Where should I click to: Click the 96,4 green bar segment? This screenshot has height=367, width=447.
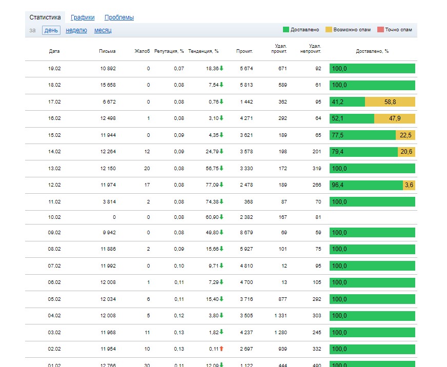[366, 185]
